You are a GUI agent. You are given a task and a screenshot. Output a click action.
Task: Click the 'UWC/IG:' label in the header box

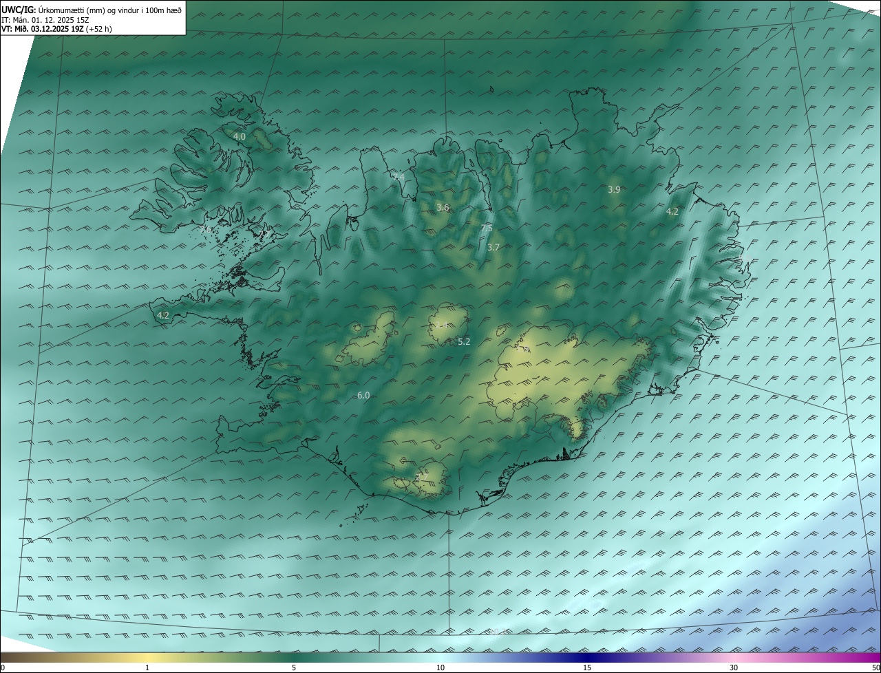point(19,10)
